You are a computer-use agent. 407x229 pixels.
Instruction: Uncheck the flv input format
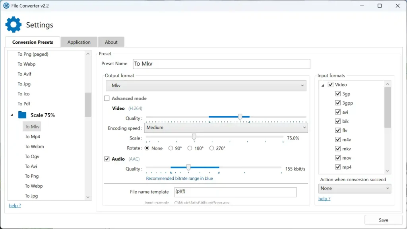click(337, 130)
